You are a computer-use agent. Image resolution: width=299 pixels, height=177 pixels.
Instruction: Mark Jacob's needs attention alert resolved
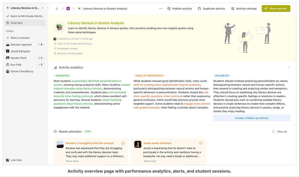click(201, 143)
